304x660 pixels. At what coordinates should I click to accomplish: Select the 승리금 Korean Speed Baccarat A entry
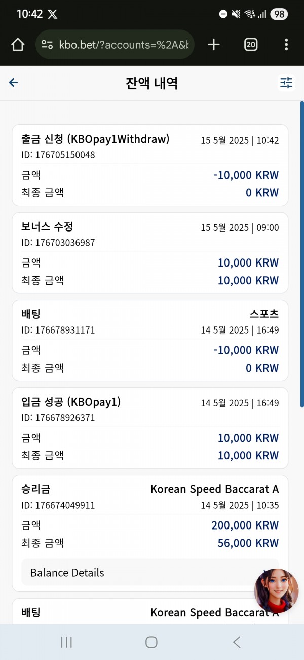click(150, 533)
